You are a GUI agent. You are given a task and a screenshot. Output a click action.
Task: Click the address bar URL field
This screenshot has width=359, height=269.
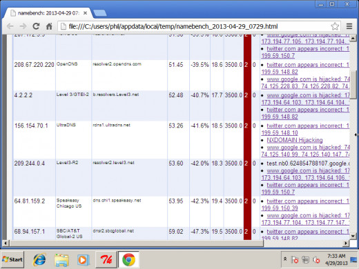pos(195,26)
